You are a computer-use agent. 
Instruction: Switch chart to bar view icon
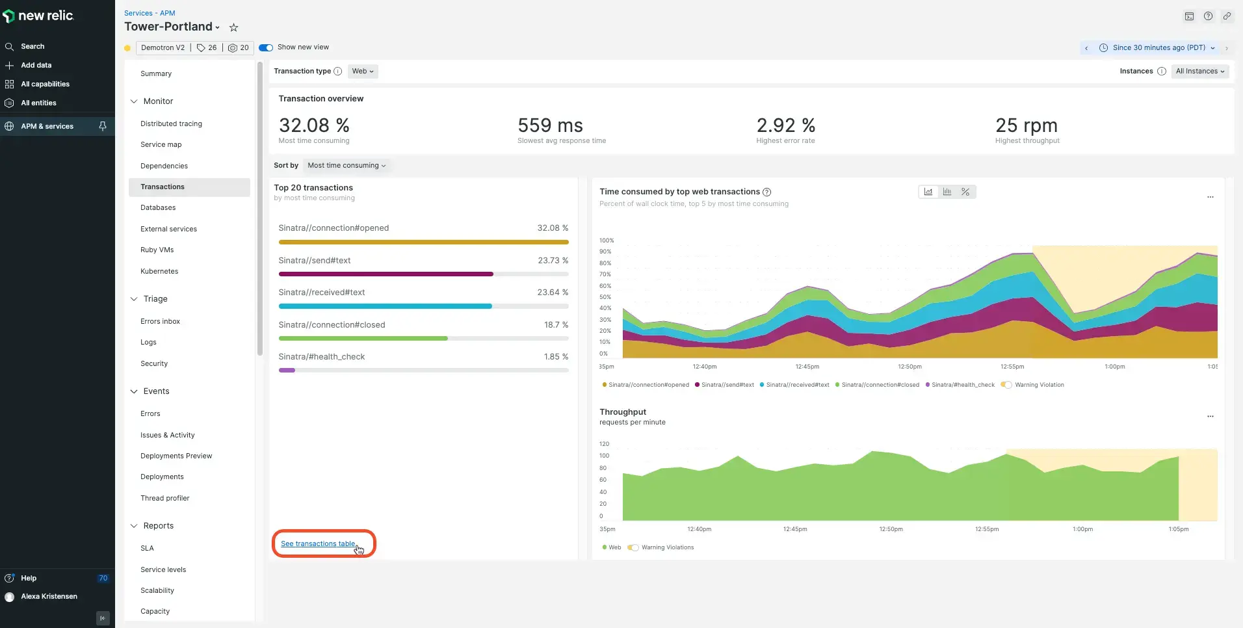point(947,192)
